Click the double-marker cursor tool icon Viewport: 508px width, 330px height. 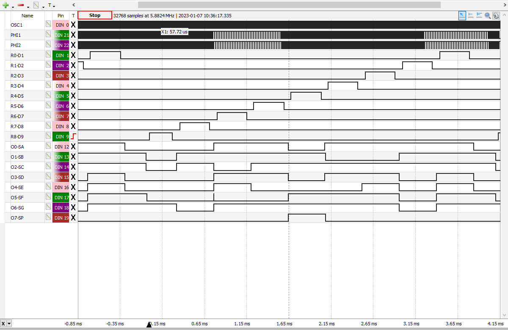[479, 15]
